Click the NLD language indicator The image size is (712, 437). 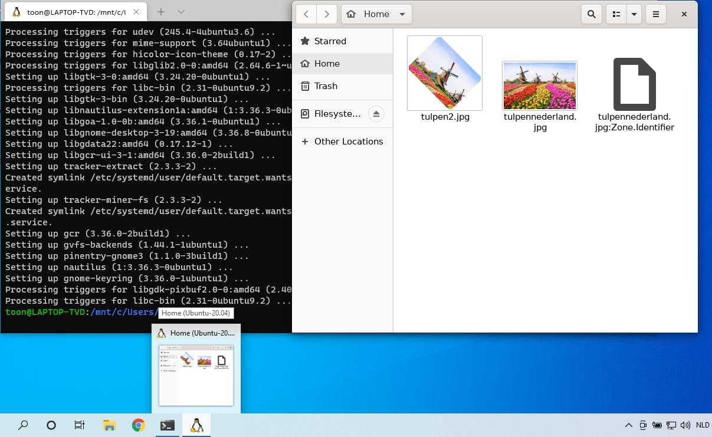pos(703,425)
